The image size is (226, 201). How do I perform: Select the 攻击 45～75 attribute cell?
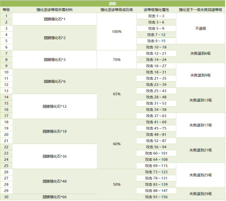[156, 128]
